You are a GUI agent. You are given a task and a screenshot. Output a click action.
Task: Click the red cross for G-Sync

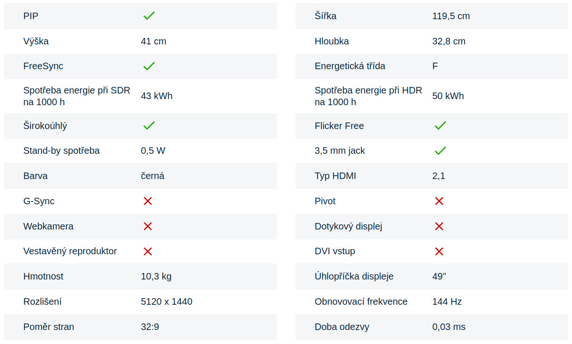[148, 201]
